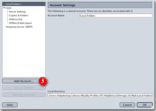Click the Account Settings header bar
The image size is (156, 111).
point(100,5)
